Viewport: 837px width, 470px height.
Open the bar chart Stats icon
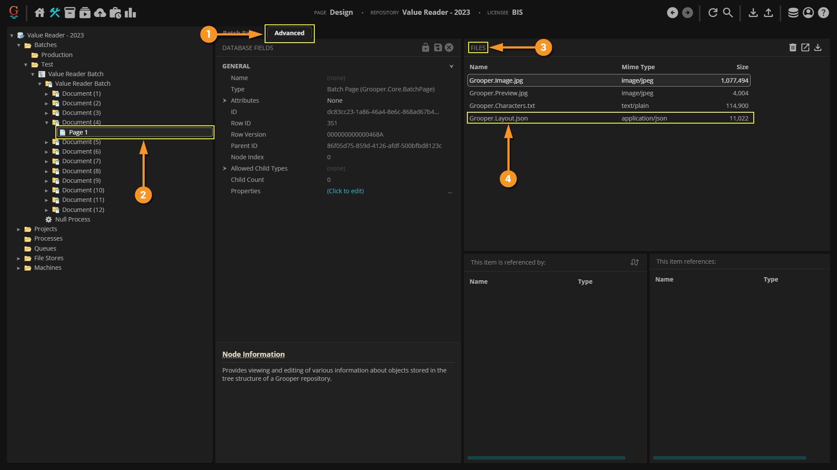pos(130,13)
